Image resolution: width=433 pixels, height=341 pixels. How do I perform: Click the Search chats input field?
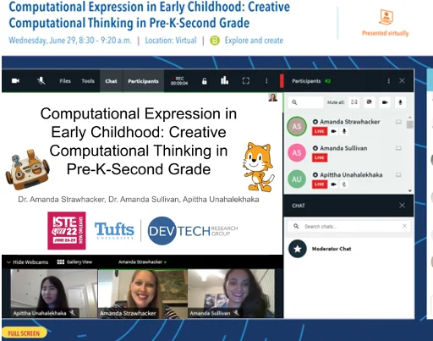(348, 226)
